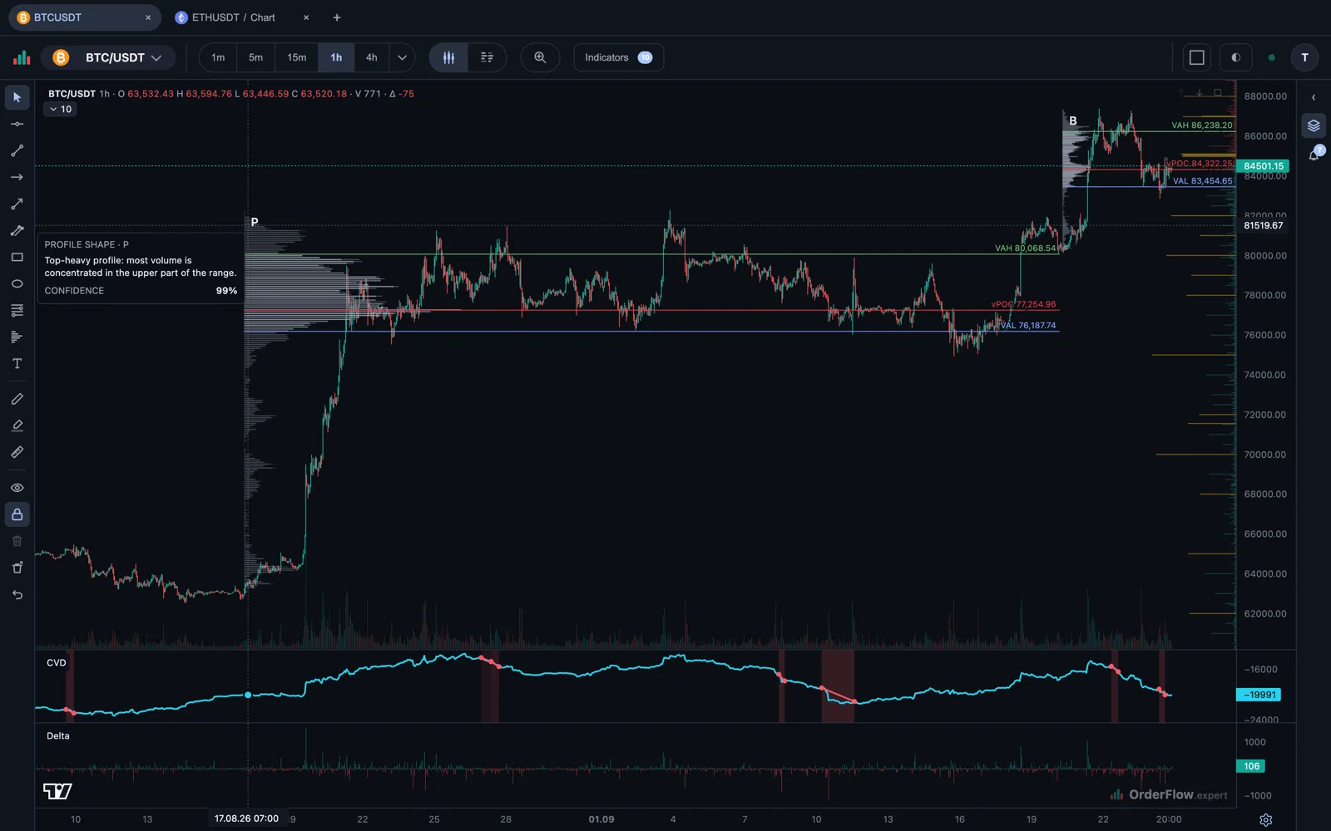Toggle dark/light theme contrast button
This screenshot has height=831, width=1331.
click(1235, 57)
